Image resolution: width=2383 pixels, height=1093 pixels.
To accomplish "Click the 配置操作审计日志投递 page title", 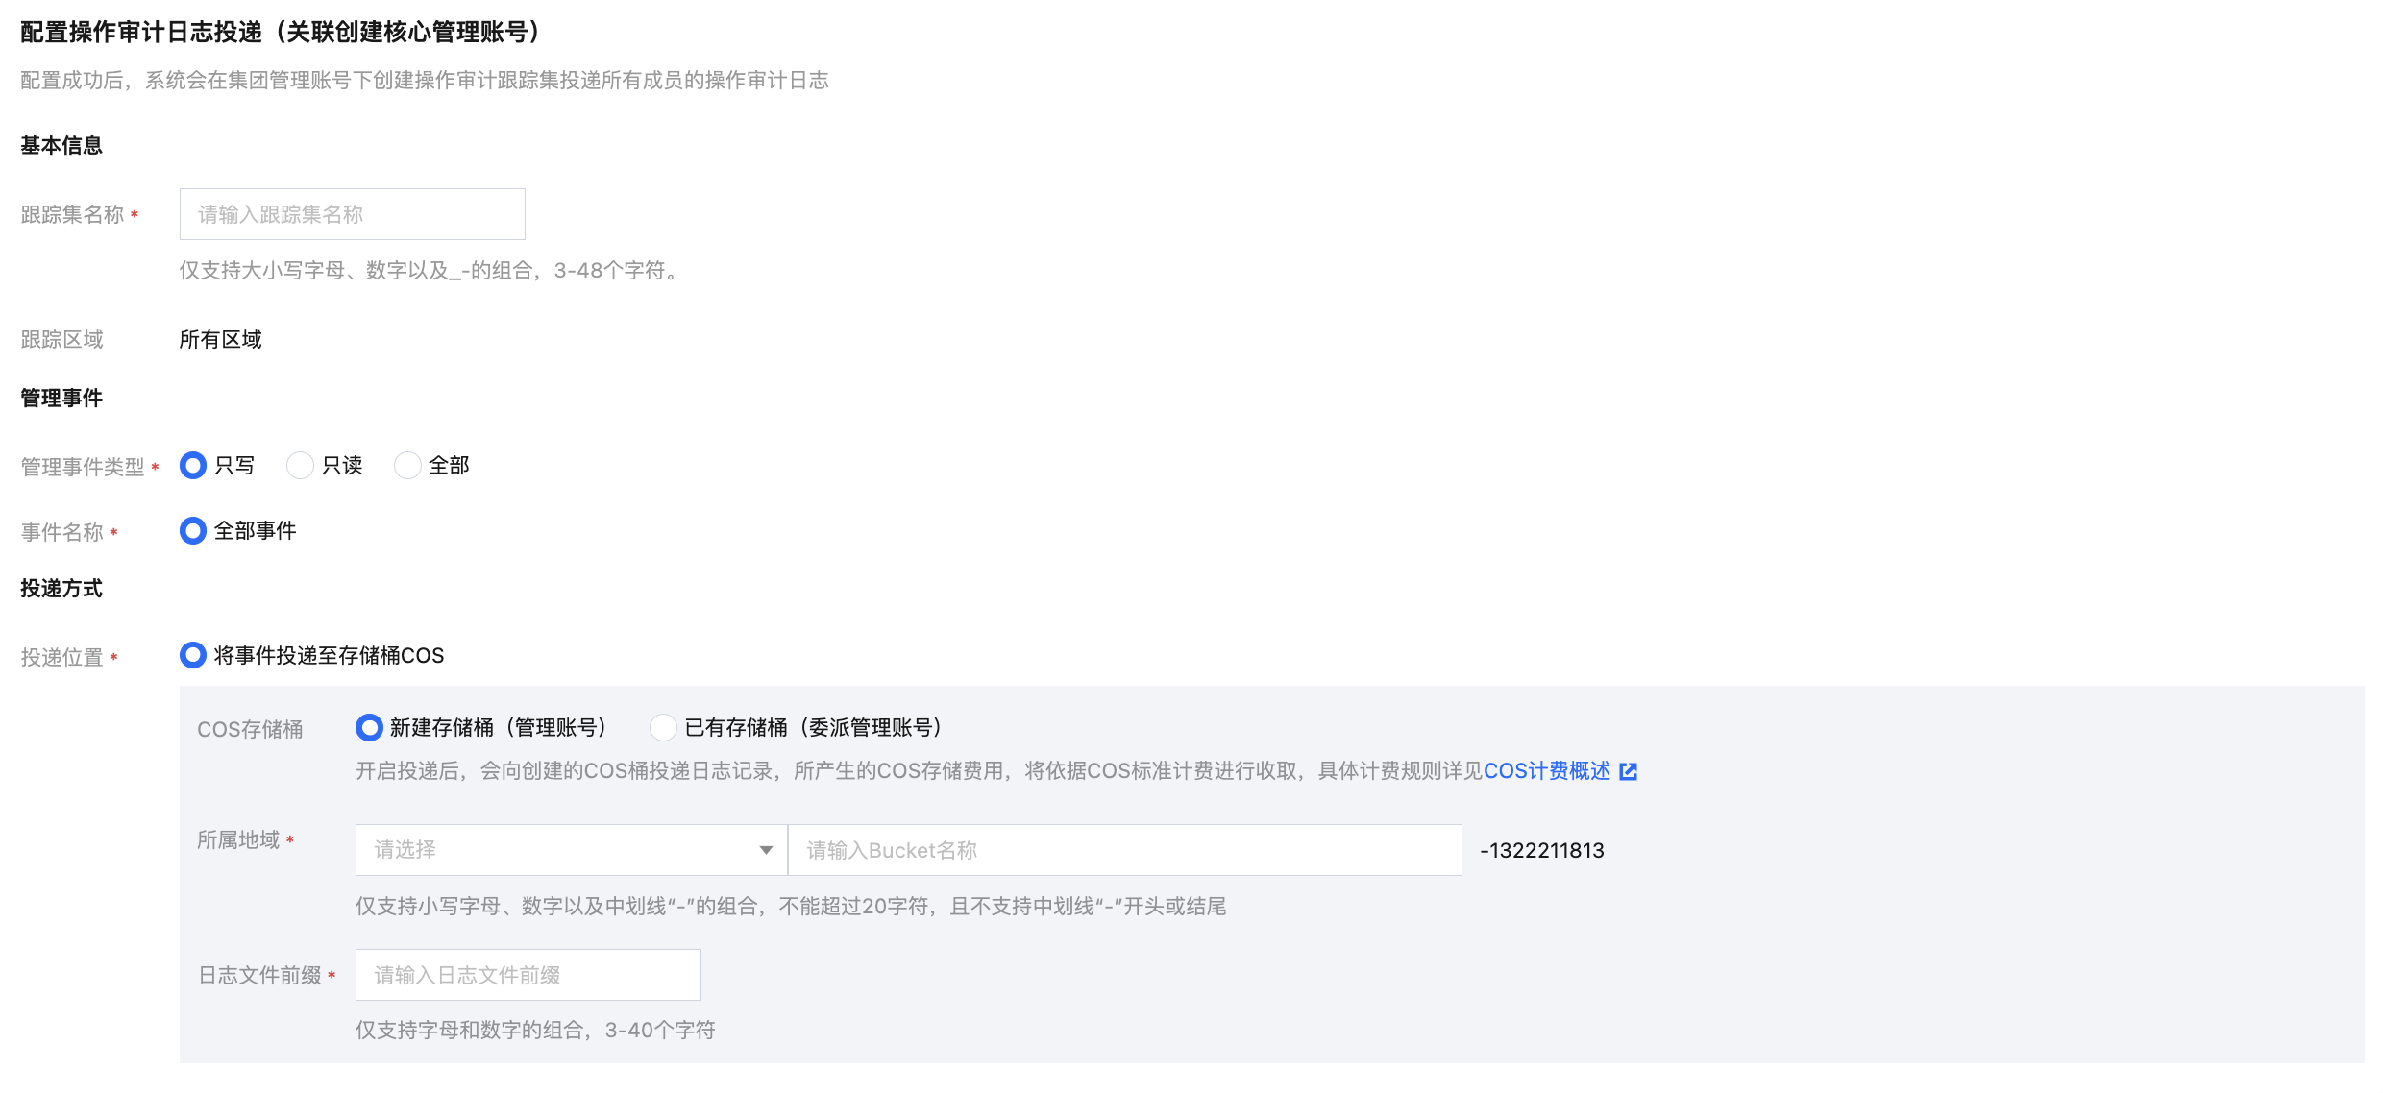I will [x=281, y=32].
